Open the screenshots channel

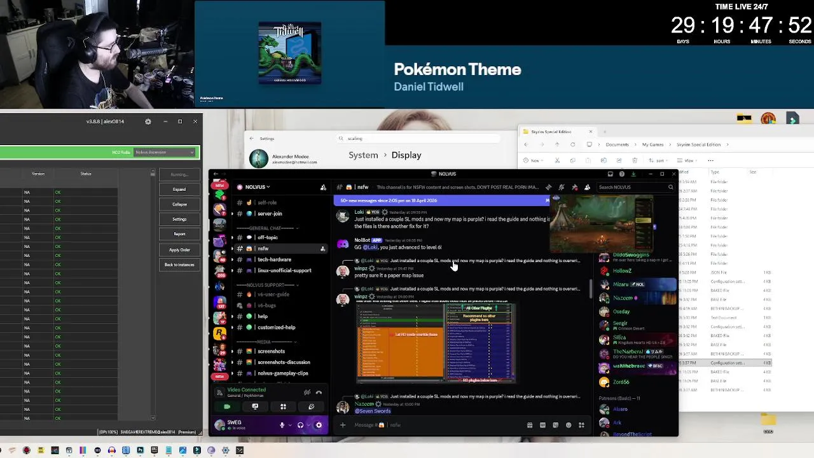point(271,351)
